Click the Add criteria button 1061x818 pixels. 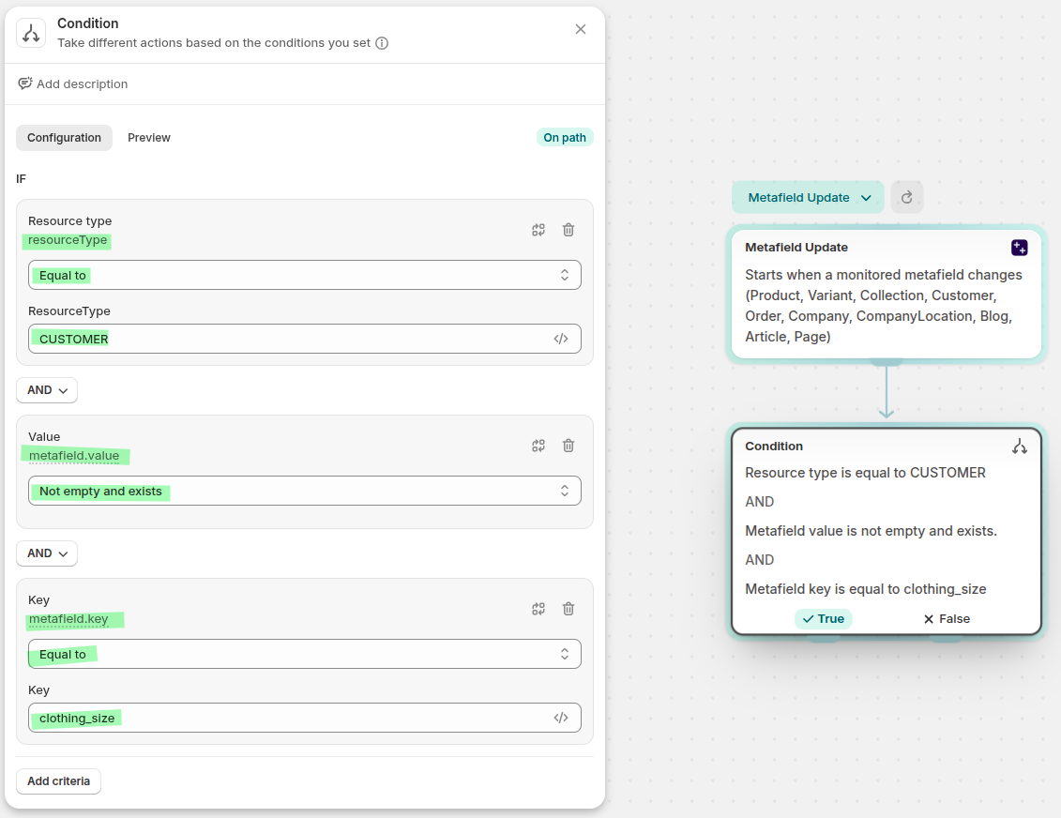coord(58,781)
